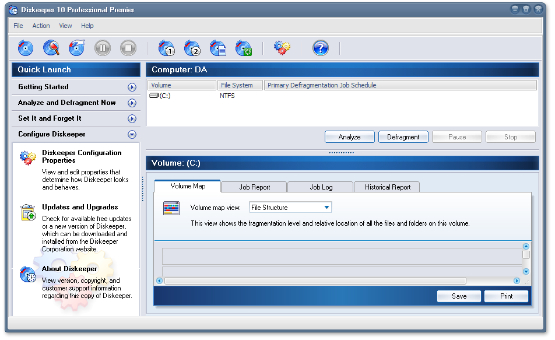The width and height of the screenshot is (555, 340).
Task: Click the Defragment button
Action: click(403, 137)
